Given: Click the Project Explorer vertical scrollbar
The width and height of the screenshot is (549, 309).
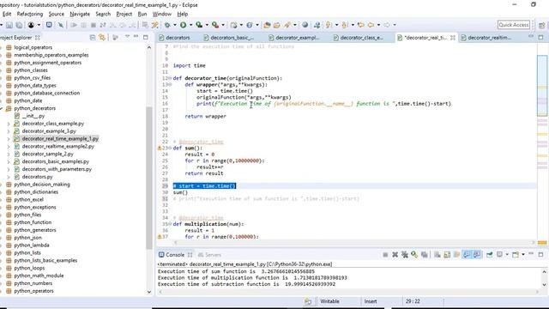Looking at the screenshot, I should tap(149, 178).
